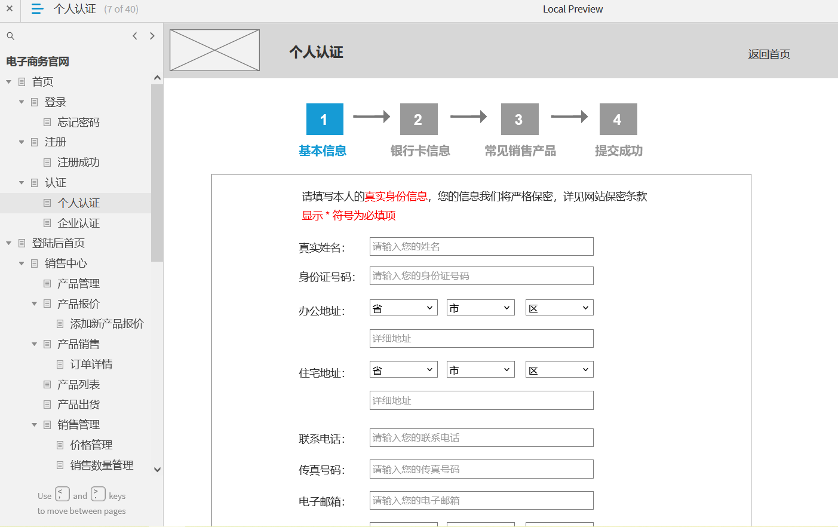This screenshot has height=527, width=838.
Task: Open the 办公地址 区 dropdown
Action: tap(560, 308)
